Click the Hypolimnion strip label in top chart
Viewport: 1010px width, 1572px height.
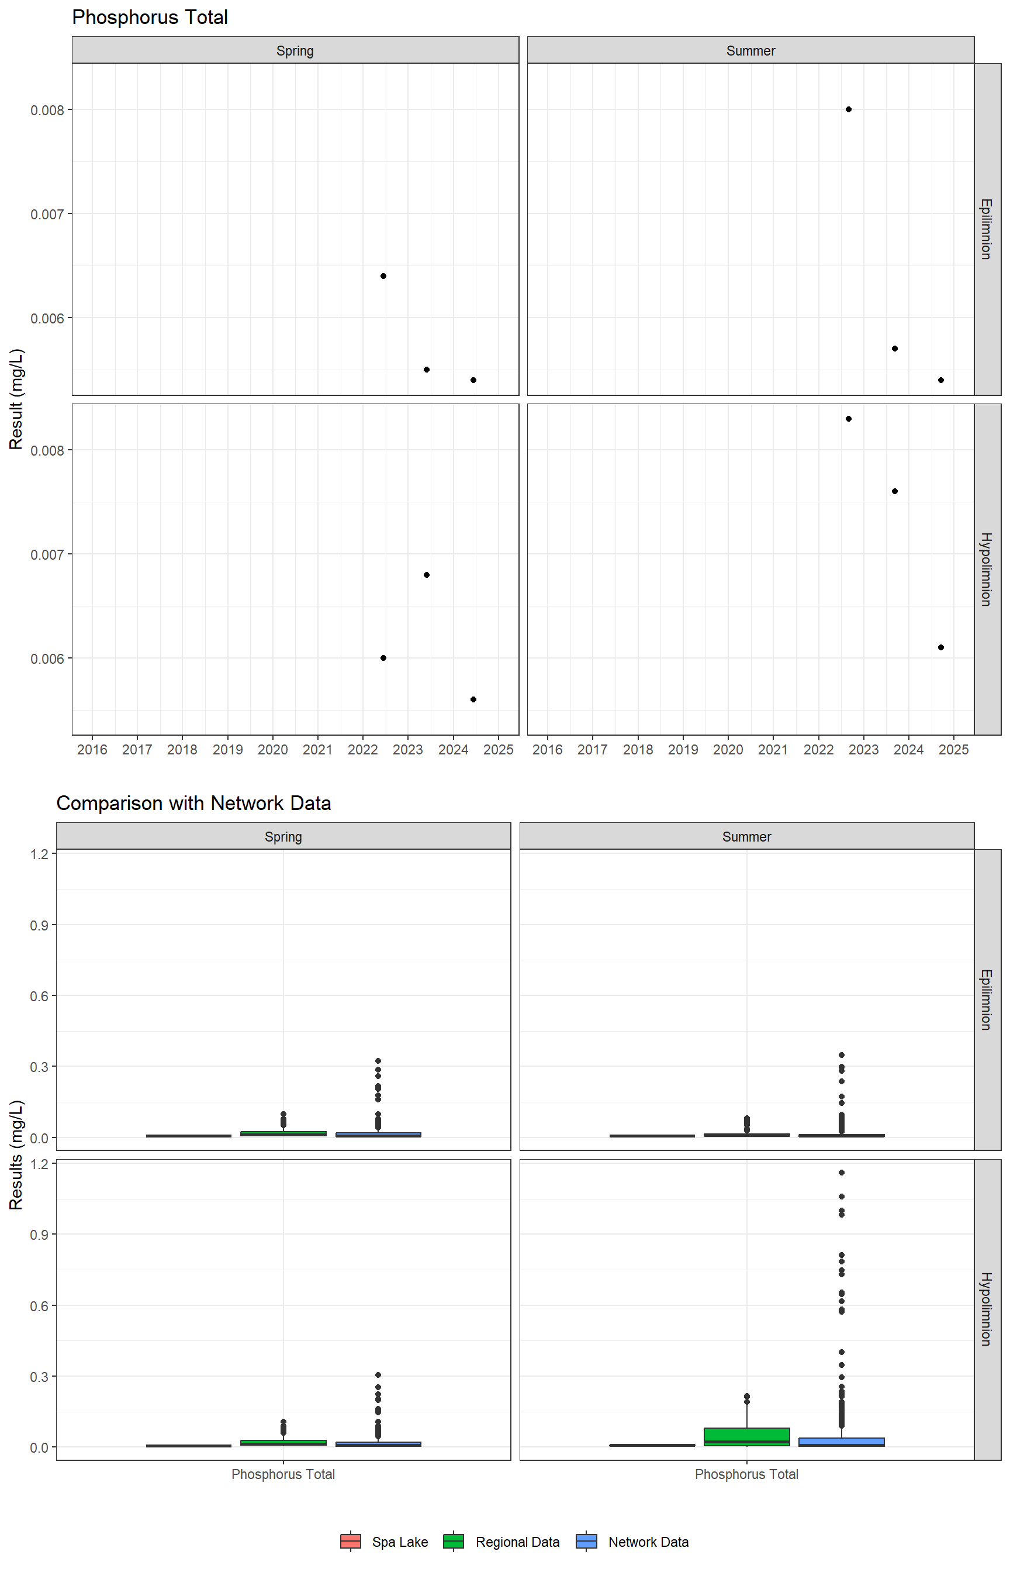point(987,569)
